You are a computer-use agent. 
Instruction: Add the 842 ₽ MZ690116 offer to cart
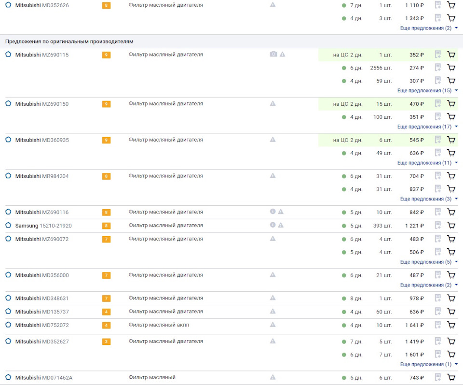tap(451, 212)
